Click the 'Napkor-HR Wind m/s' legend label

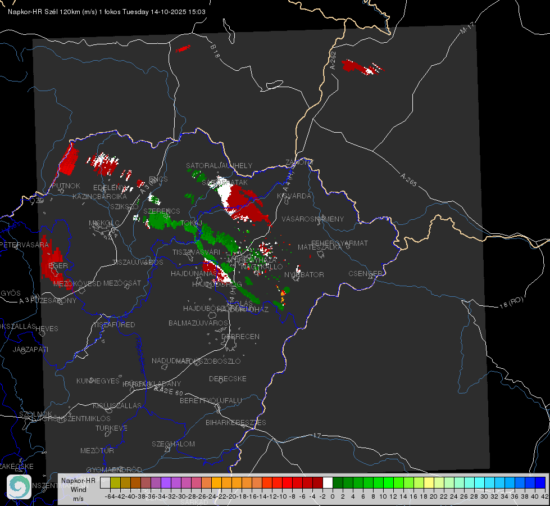point(78,489)
